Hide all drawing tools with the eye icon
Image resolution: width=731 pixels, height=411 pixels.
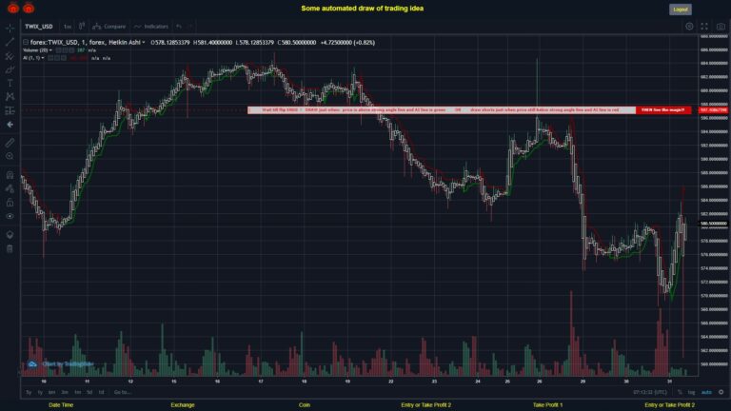[10, 216]
